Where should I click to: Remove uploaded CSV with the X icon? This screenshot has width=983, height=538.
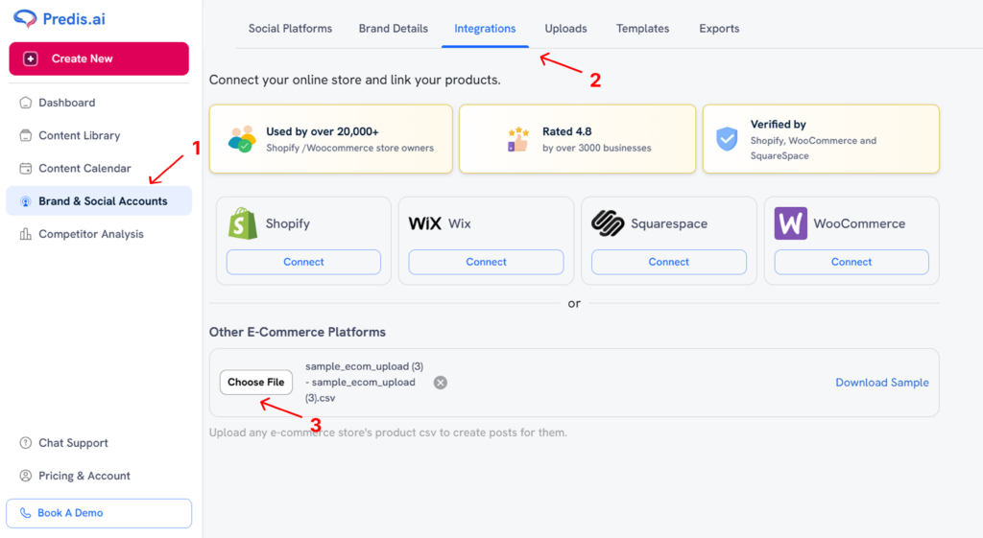441,383
